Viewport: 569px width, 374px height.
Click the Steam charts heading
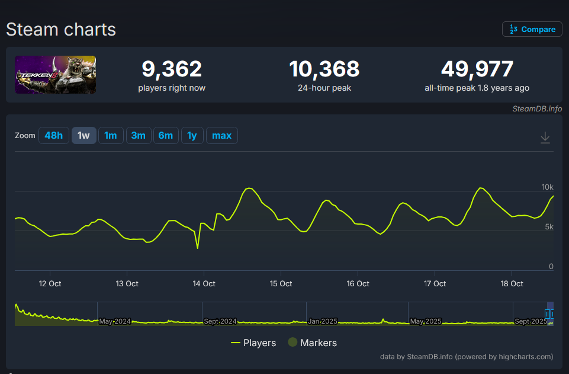(x=61, y=30)
